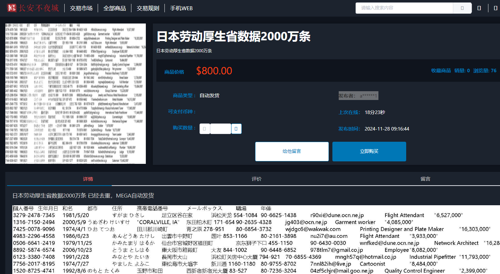Click the 上次在线 label
Viewport: 500px width, 274px height.
(x=350, y=112)
